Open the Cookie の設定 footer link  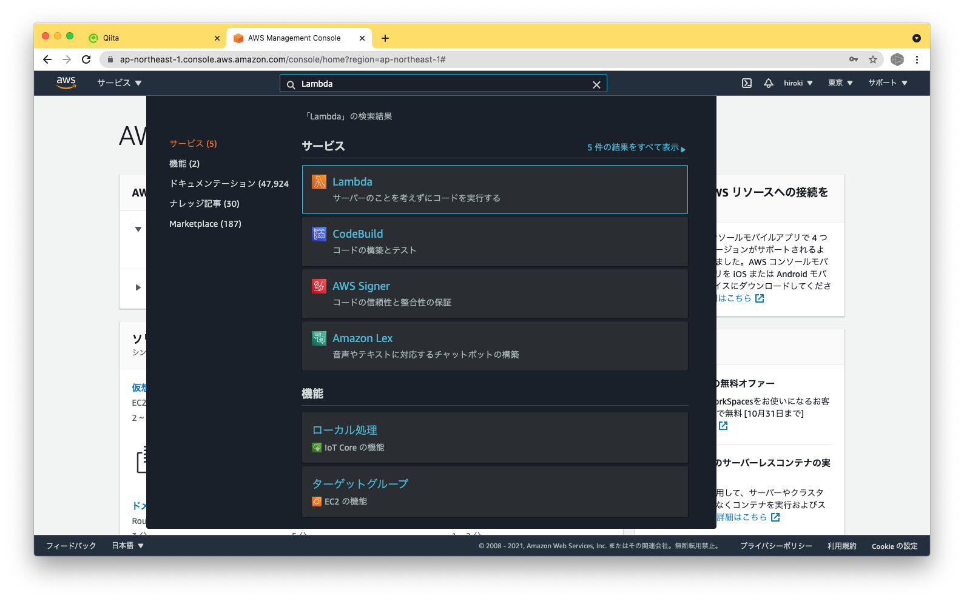[895, 546]
